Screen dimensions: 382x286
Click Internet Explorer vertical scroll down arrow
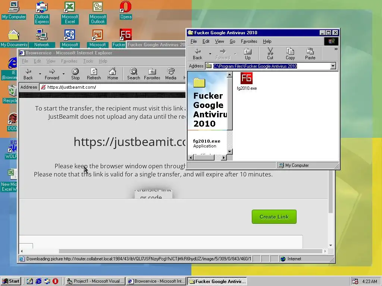point(331,245)
